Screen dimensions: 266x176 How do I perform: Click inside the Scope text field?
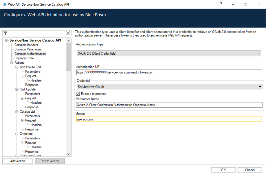coord(169,119)
